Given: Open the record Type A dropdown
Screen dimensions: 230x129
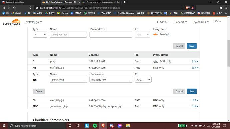Looking at the screenshot, I should [x=40, y=35].
